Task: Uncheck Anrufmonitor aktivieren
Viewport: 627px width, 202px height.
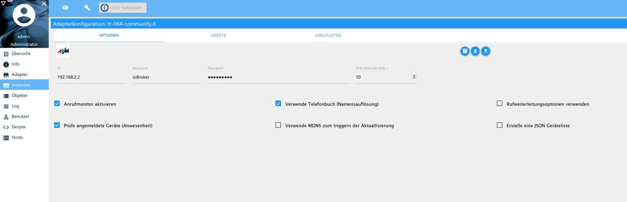Action: 57,104
